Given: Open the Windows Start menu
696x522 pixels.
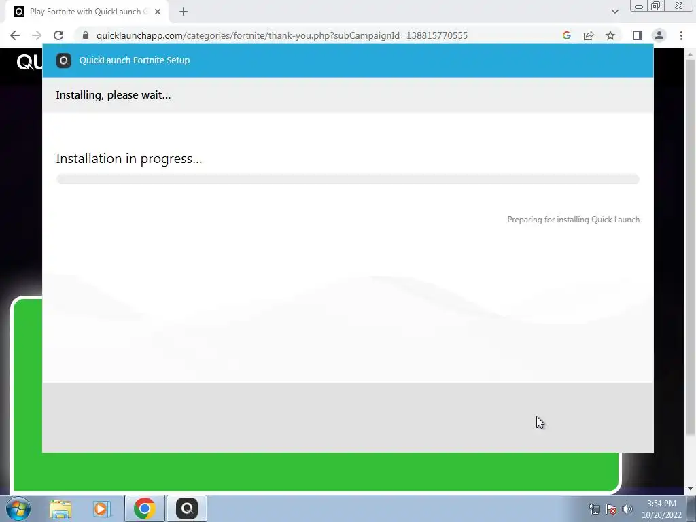Looking at the screenshot, I should 18,508.
